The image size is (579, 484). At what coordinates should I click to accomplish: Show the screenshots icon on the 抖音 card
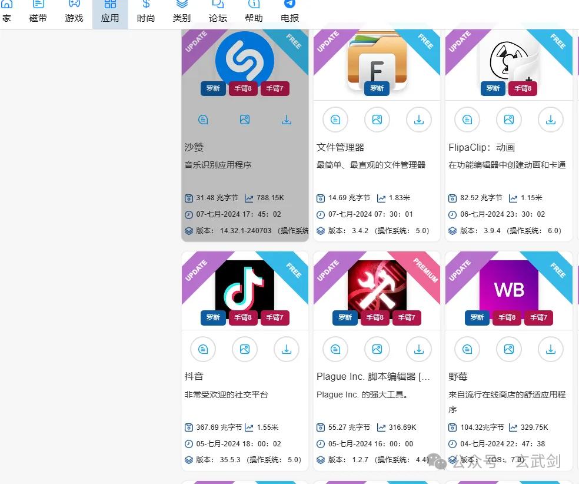245,349
